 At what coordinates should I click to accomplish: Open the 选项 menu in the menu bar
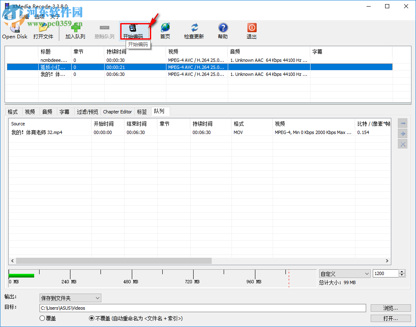click(39, 16)
